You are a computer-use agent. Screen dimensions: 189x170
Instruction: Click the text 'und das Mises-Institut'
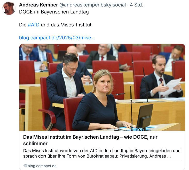[x=66, y=25]
